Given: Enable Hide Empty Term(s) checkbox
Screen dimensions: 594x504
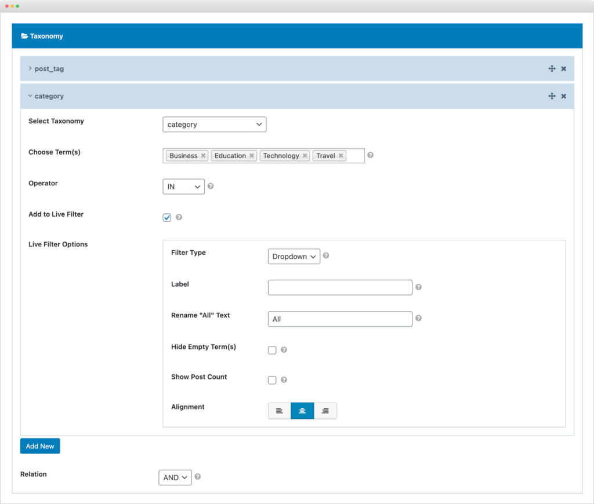Looking at the screenshot, I should click(x=272, y=350).
